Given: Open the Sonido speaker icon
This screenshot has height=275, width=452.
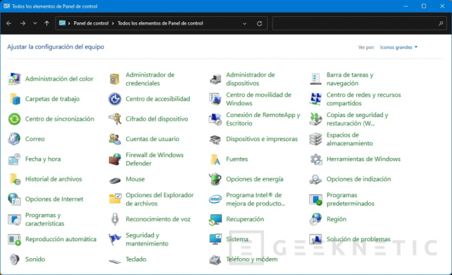Looking at the screenshot, I should pyautogui.click(x=14, y=259).
